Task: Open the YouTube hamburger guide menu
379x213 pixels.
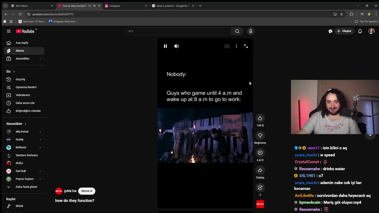Action: pos(9,31)
